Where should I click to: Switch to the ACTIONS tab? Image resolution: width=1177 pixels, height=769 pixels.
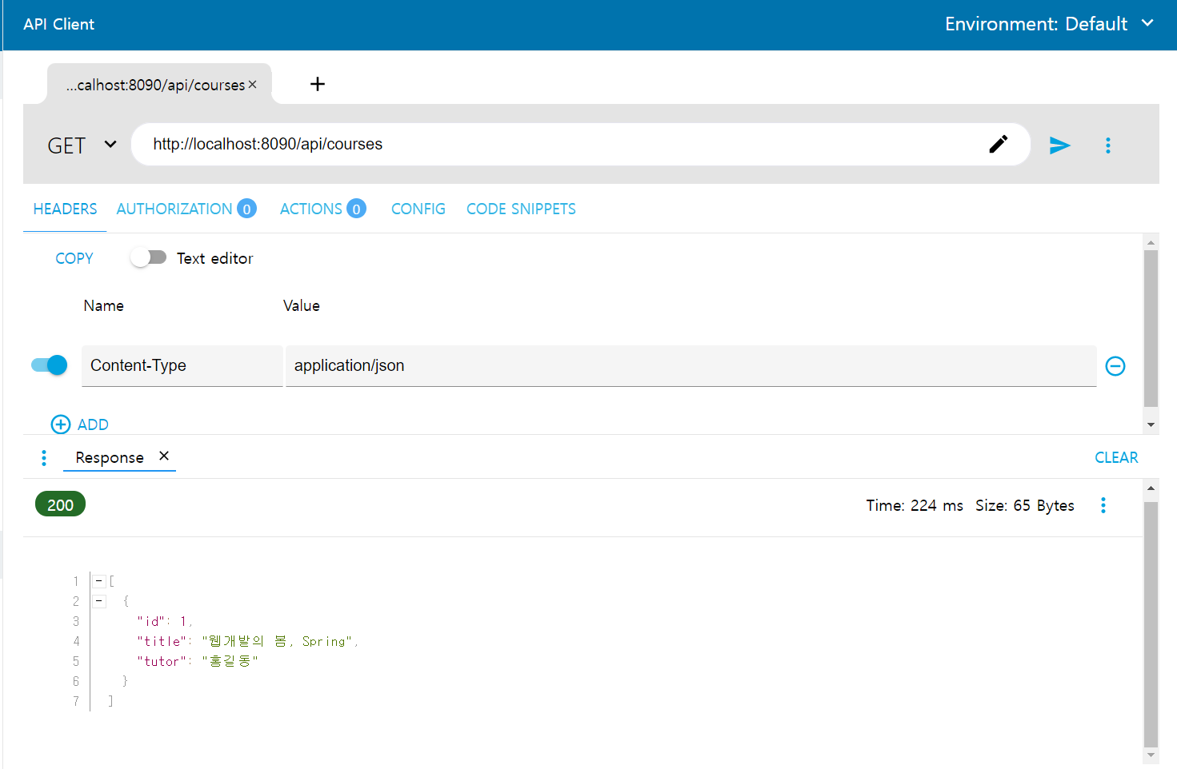(x=322, y=209)
